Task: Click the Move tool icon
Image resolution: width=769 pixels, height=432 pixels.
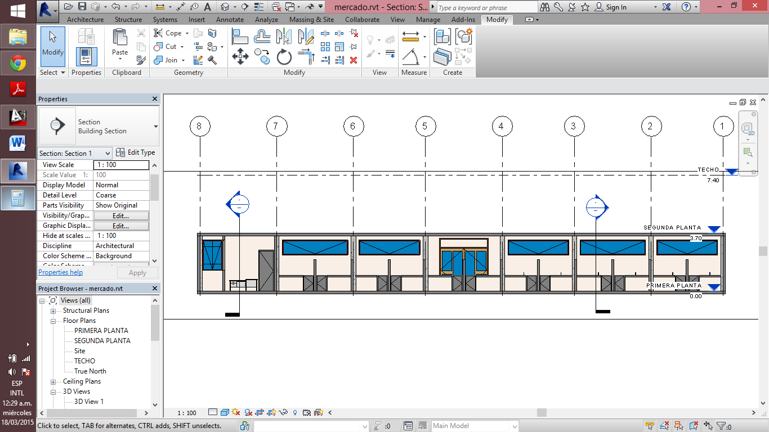Action: pos(240,56)
